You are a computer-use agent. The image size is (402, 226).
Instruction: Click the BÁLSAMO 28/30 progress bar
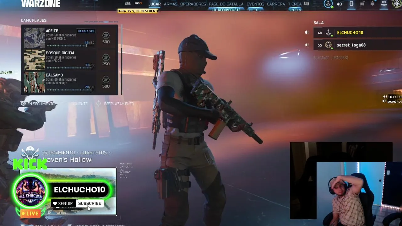tap(70, 90)
